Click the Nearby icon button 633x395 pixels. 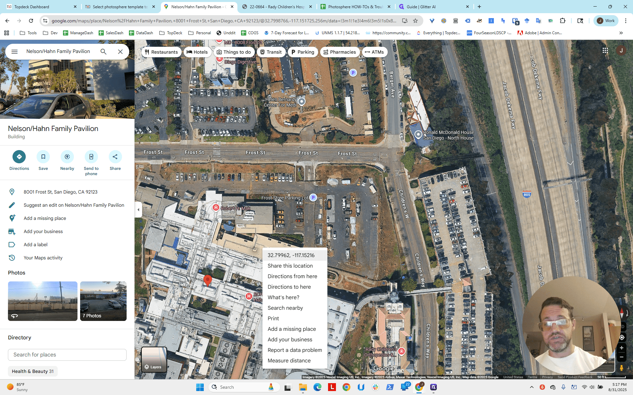[67, 157]
